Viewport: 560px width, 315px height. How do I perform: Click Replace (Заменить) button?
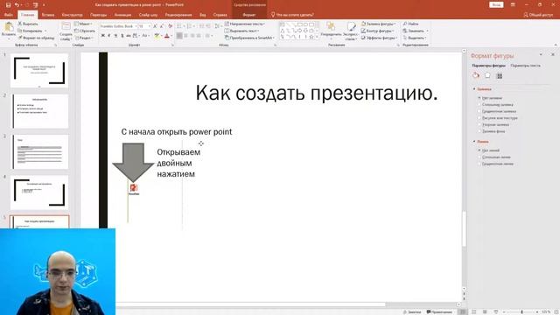click(416, 31)
